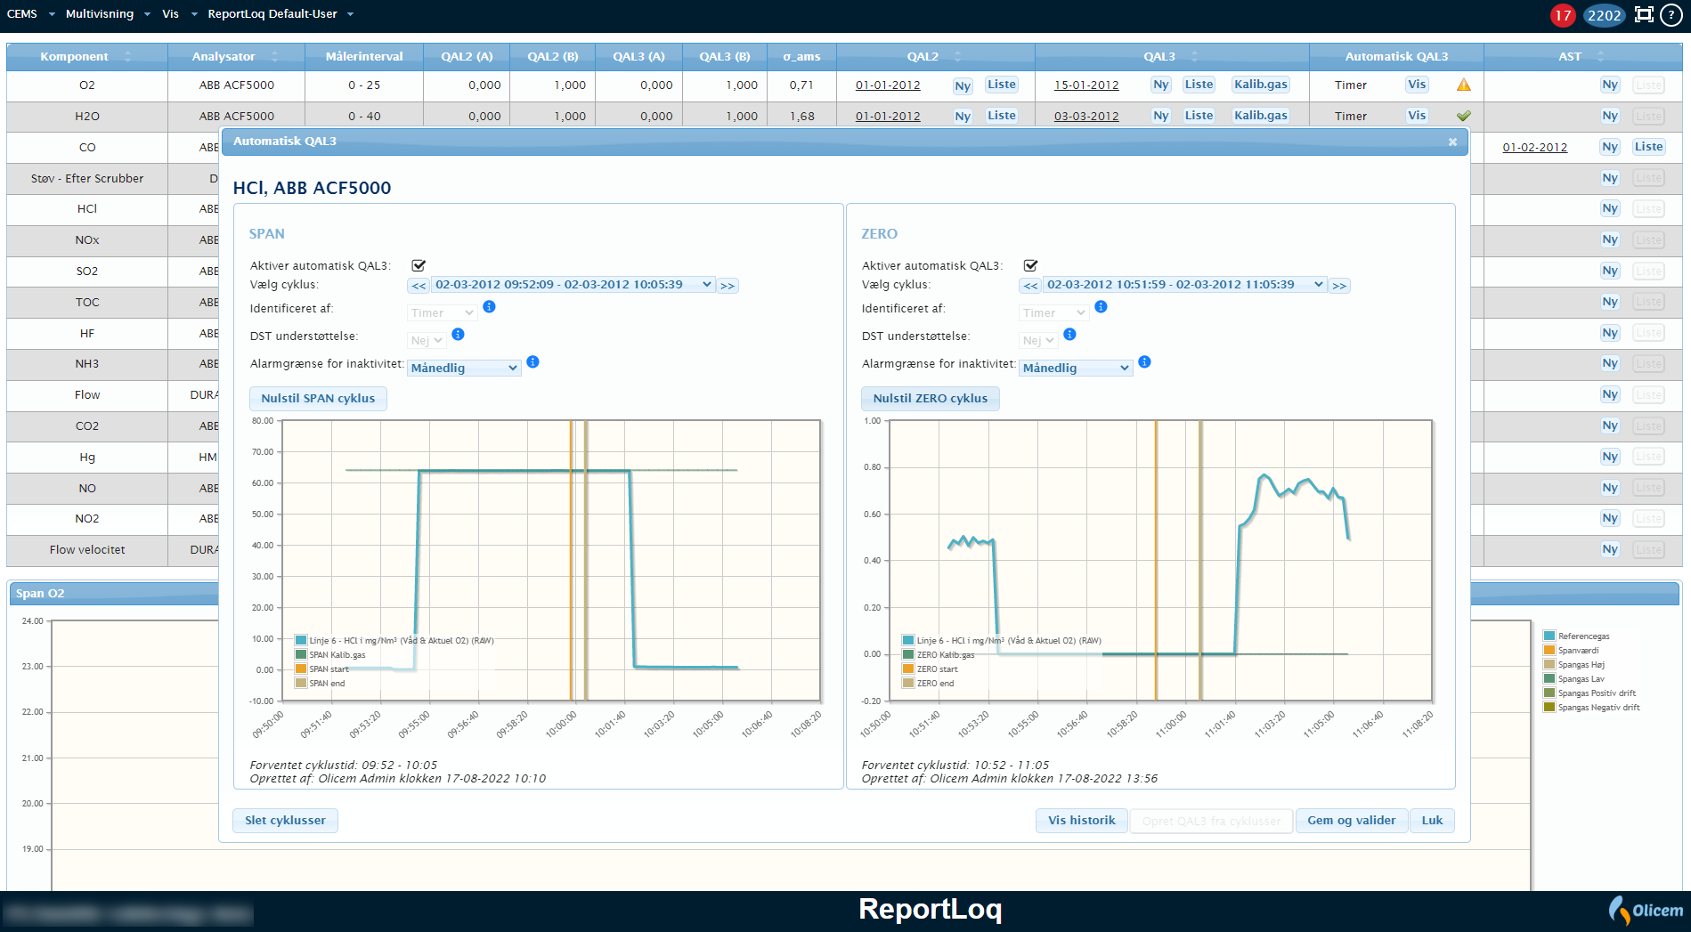Screen dimensions: 1691x932
Task: Click AST Liste button in CO row
Action: pos(1647,147)
